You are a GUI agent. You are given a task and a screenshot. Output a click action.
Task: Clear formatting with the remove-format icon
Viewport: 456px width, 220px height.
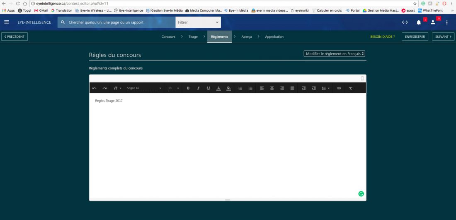pos(350,88)
